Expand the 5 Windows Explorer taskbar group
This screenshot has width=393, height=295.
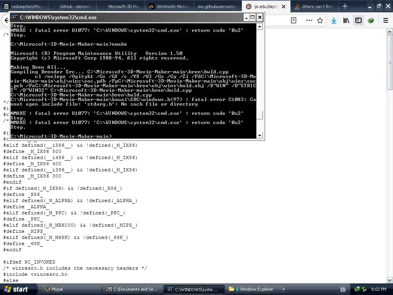tap(256, 289)
